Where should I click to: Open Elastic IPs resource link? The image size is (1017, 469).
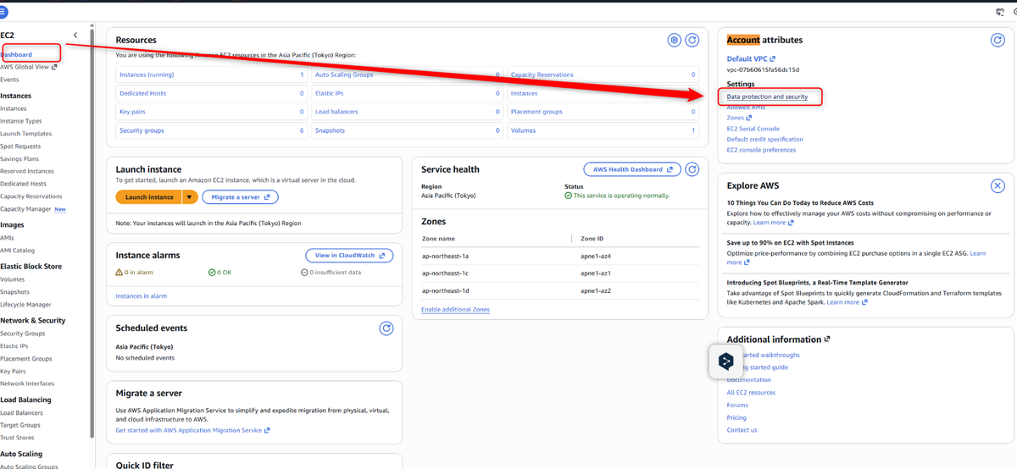[x=330, y=93]
